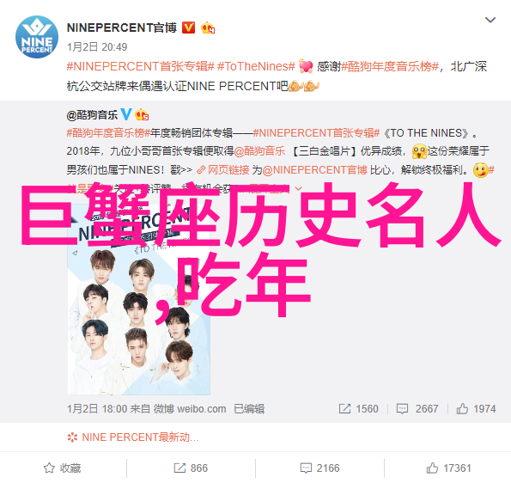Open NINE PERCENT最新动... topic link
511x483 pixels.
133,437
